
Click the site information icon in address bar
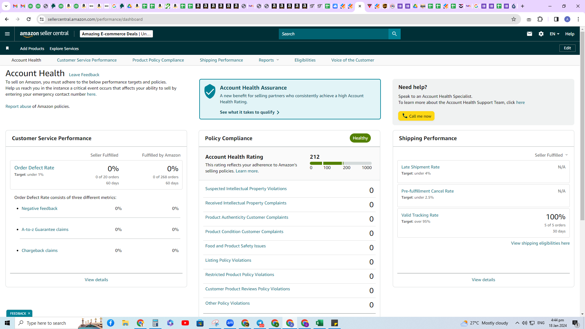pyautogui.click(x=42, y=19)
